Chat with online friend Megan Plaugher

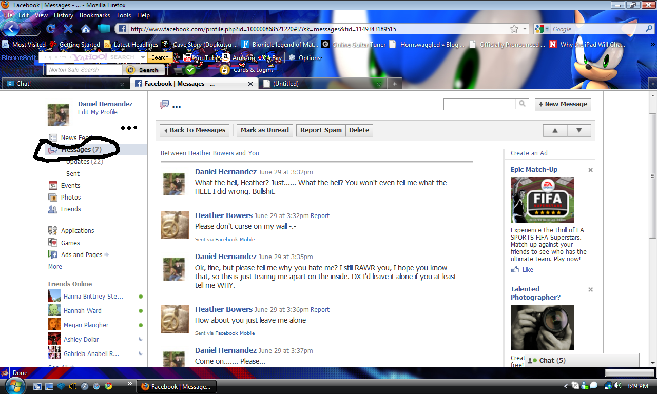[86, 325]
